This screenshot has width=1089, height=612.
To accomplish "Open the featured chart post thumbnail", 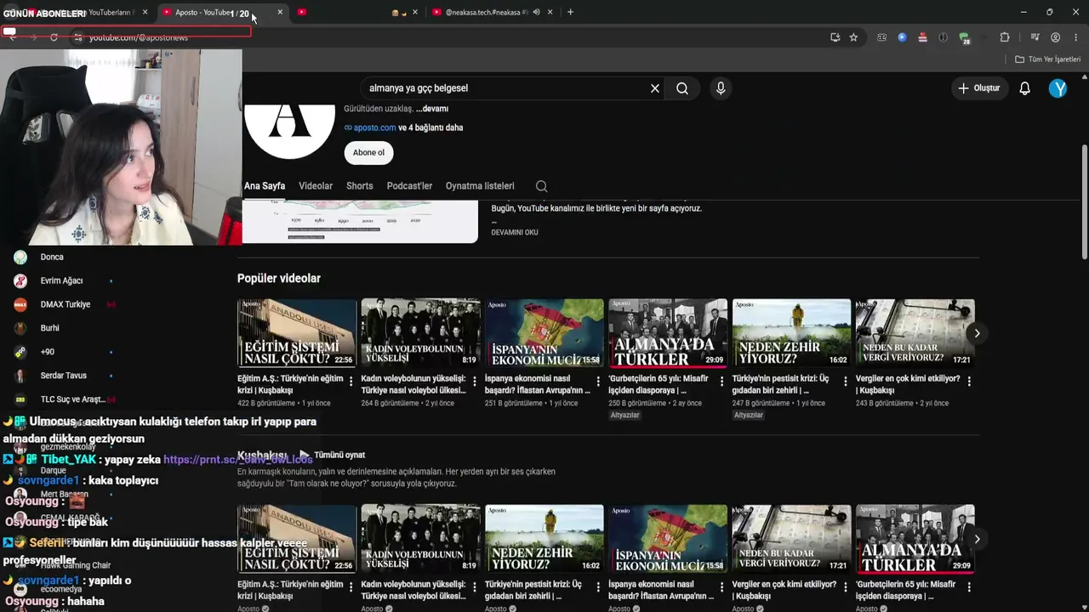I will tap(360, 221).
